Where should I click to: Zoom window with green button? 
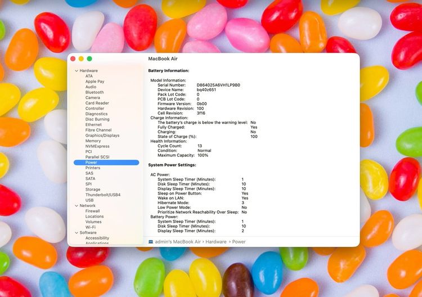(89, 58)
